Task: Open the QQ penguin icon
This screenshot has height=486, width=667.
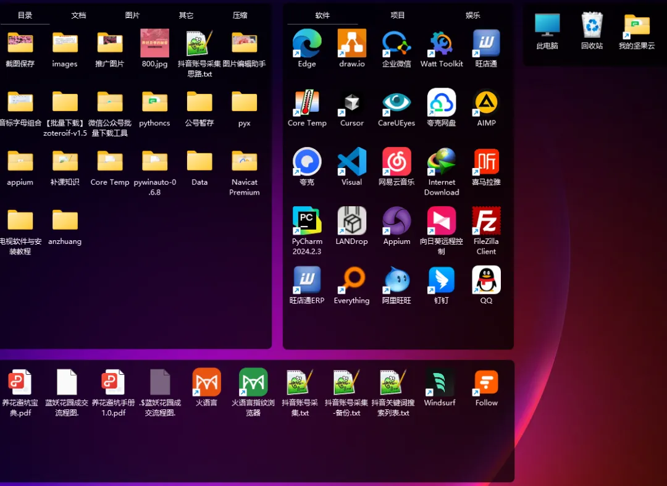Action: 486,279
